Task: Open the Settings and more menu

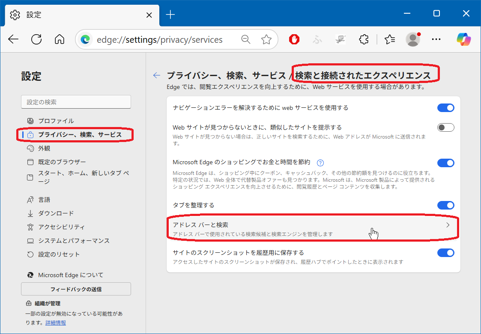Action: click(x=436, y=40)
